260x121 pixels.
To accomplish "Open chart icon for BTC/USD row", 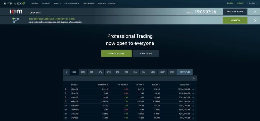I will tap(193, 89).
